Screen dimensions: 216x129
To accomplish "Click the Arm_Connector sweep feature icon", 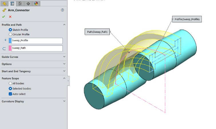I will (x=4, y=10).
